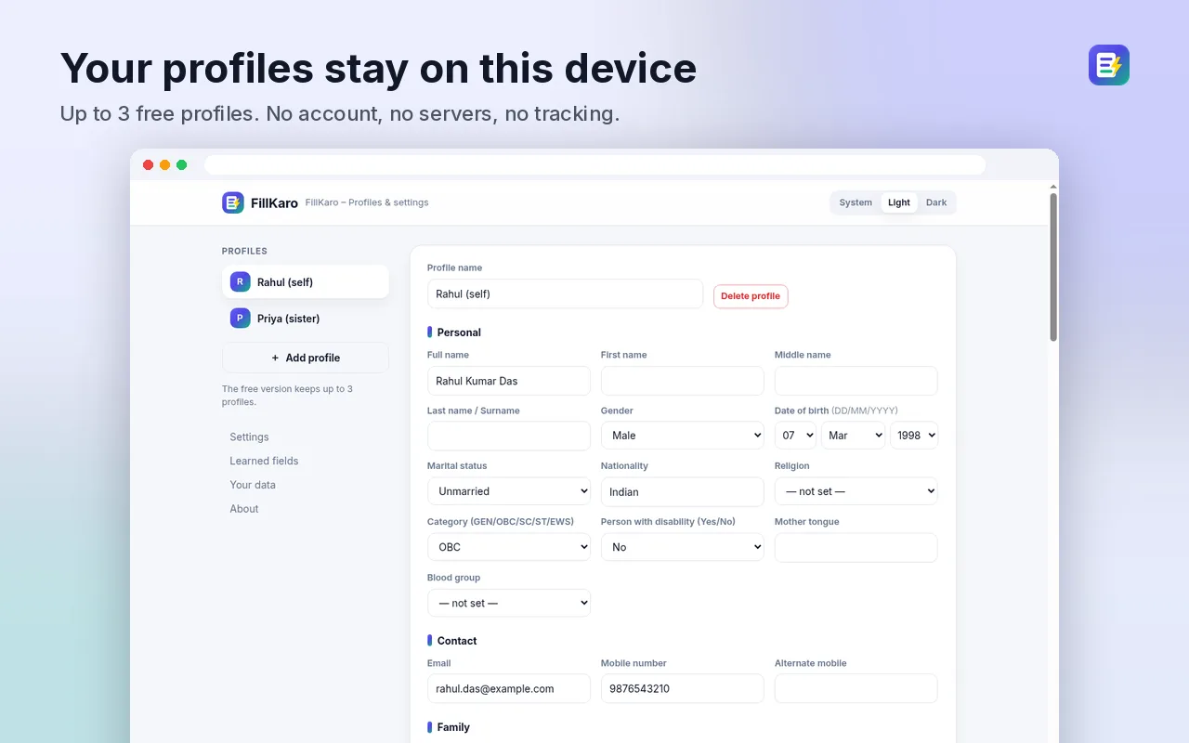Click the empty Middle name field
1189x743 pixels.
[856, 381]
